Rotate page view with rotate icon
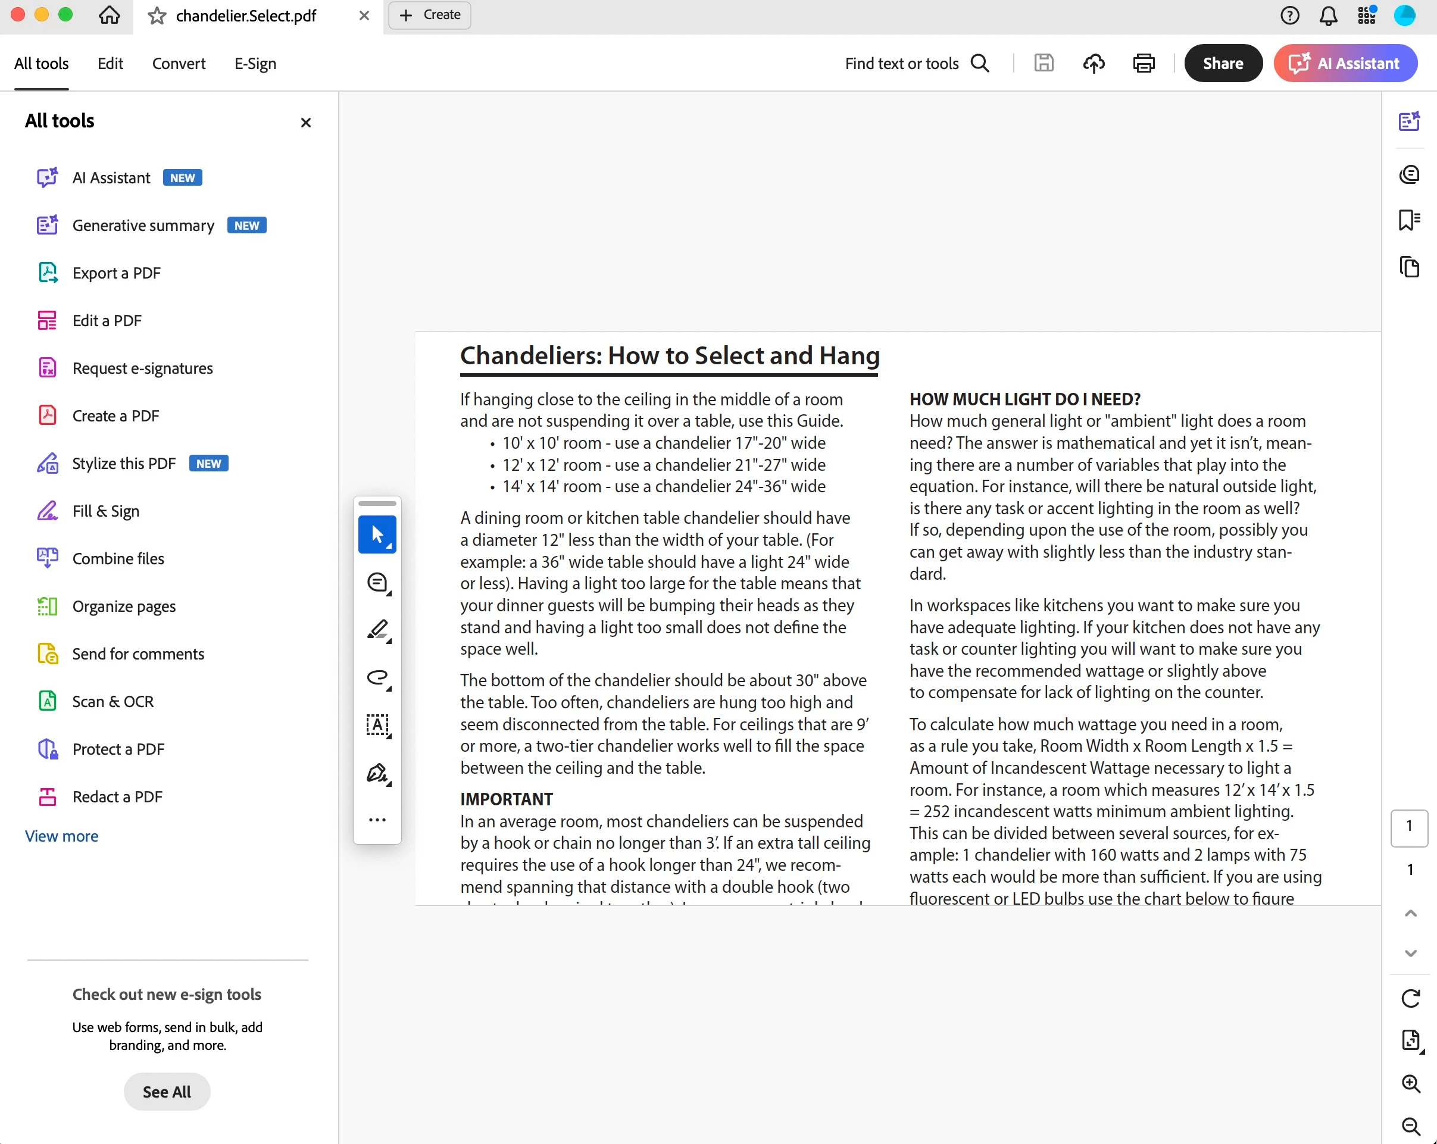The image size is (1437, 1144). click(1410, 998)
